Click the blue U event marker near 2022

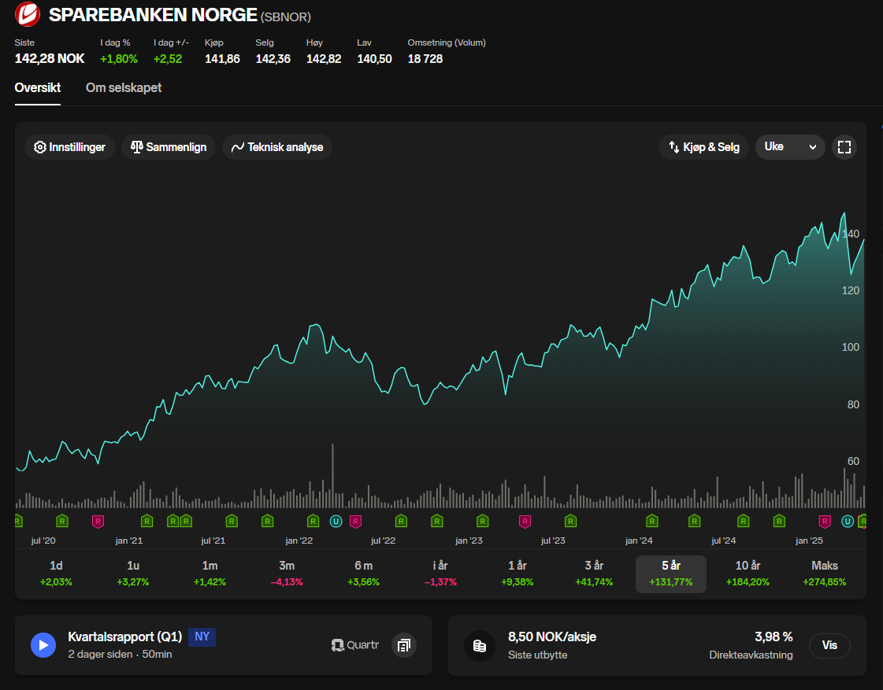(x=336, y=522)
